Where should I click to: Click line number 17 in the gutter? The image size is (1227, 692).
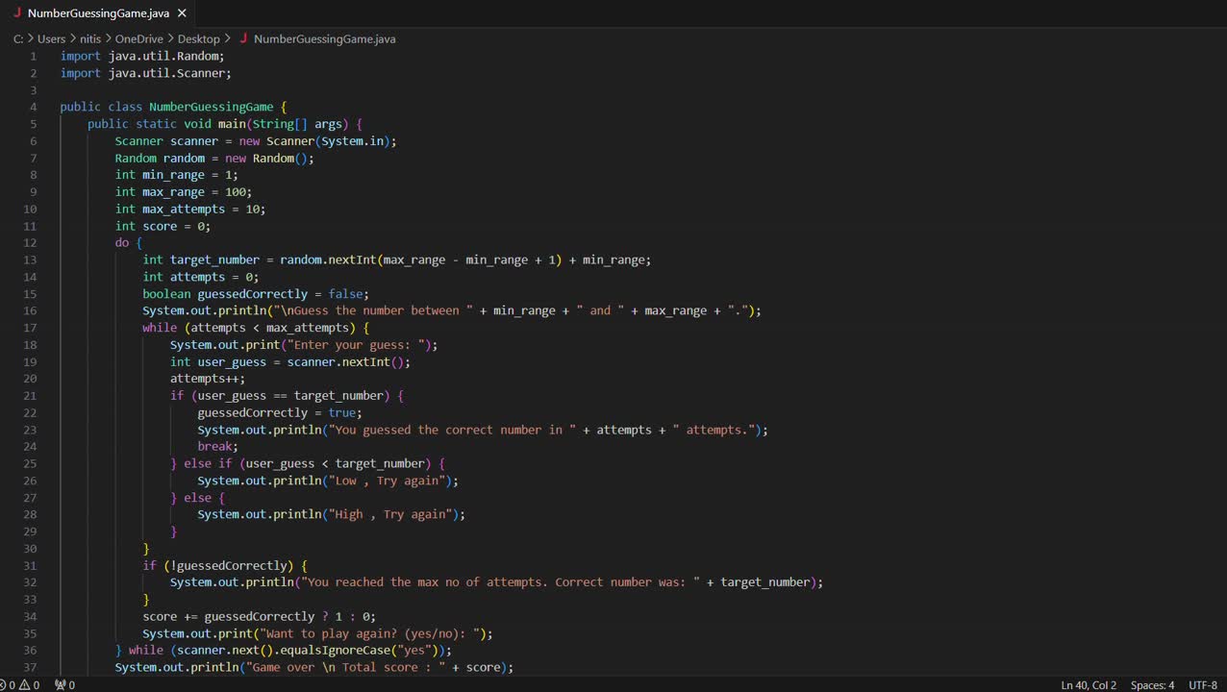30,328
